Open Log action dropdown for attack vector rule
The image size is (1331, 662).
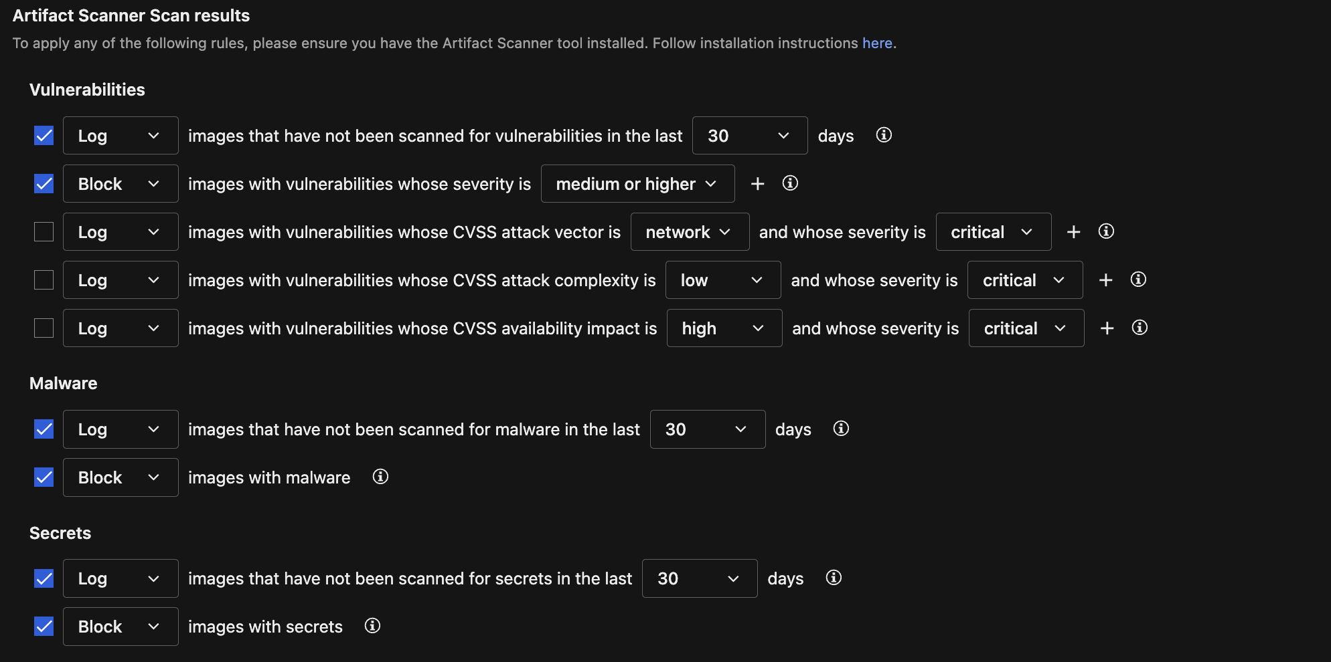click(121, 232)
